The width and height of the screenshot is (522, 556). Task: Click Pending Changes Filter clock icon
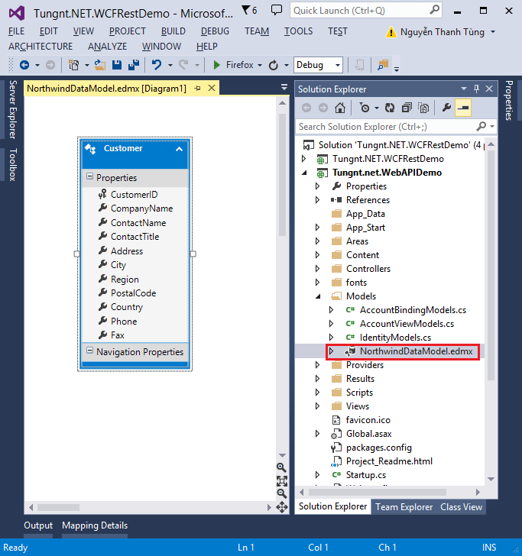[365, 108]
